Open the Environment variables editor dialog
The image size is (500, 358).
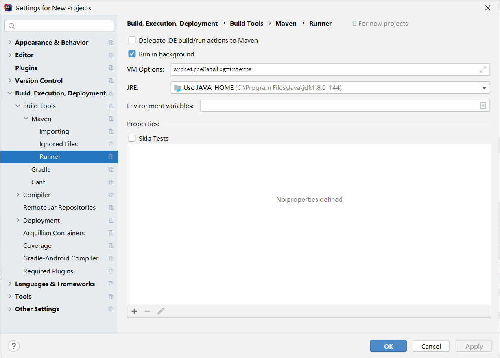pos(483,106)
